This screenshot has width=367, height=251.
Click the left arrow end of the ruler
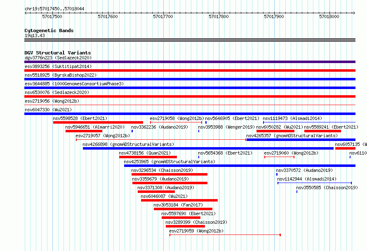point(26,13)
